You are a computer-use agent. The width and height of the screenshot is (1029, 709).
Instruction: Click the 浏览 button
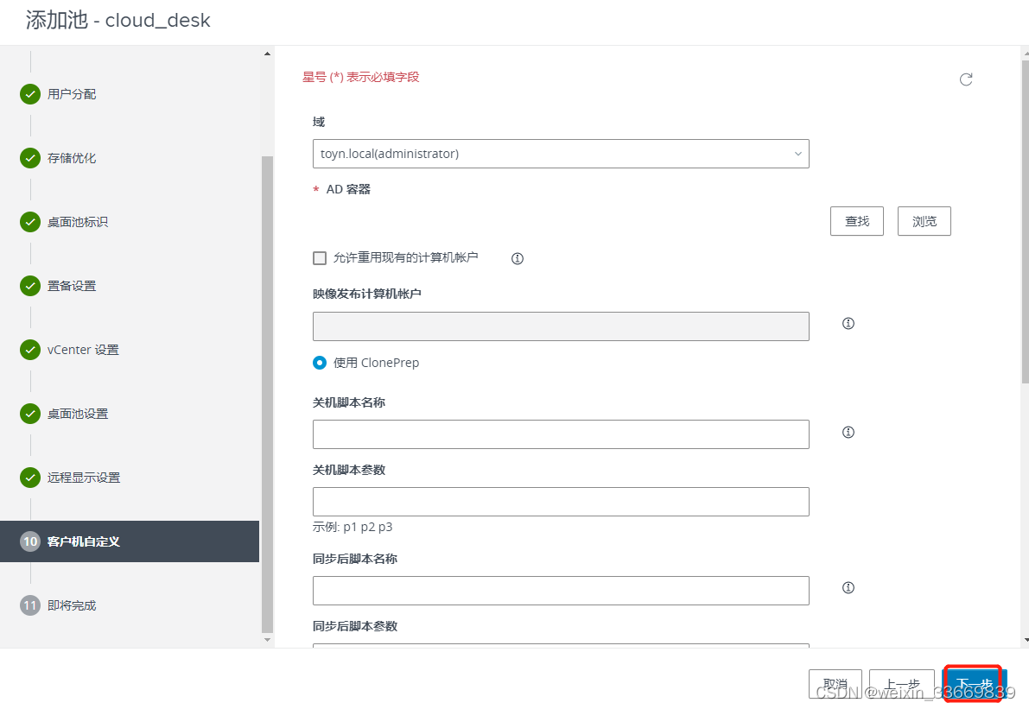(924, 221)
